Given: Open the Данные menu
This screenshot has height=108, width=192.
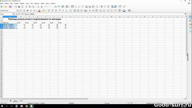Looking at the screenshot, I should coord(37,3).
